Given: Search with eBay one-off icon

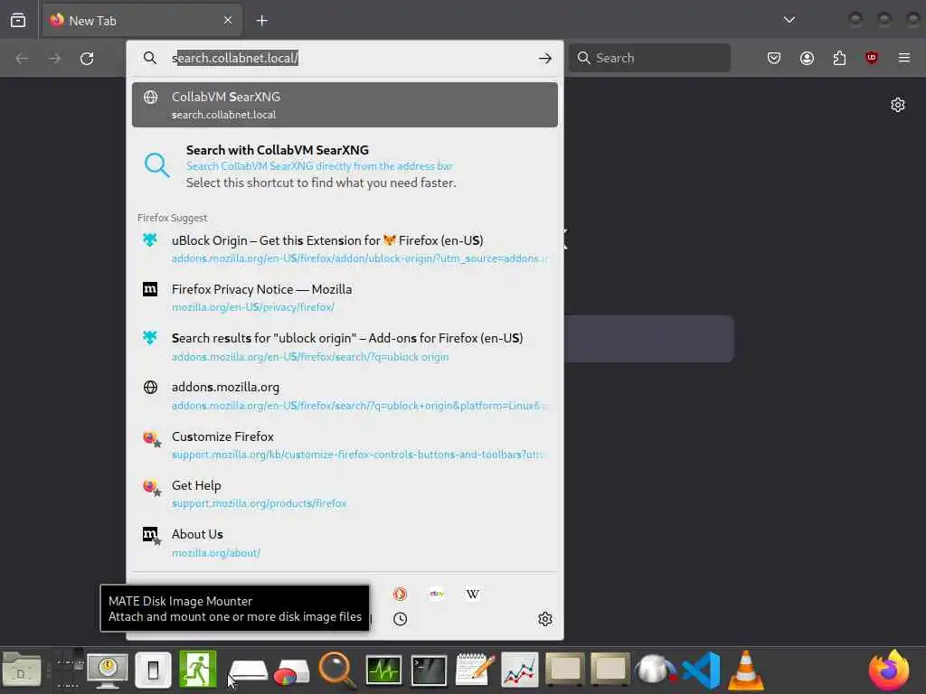Looking at the screenshot, I should click(437, 594).
